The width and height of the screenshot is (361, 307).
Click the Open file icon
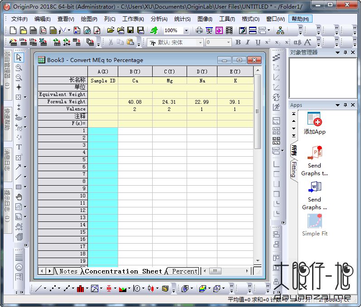111,30
